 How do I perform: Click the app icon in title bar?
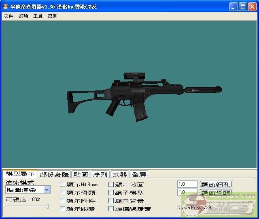click(5, 7)
